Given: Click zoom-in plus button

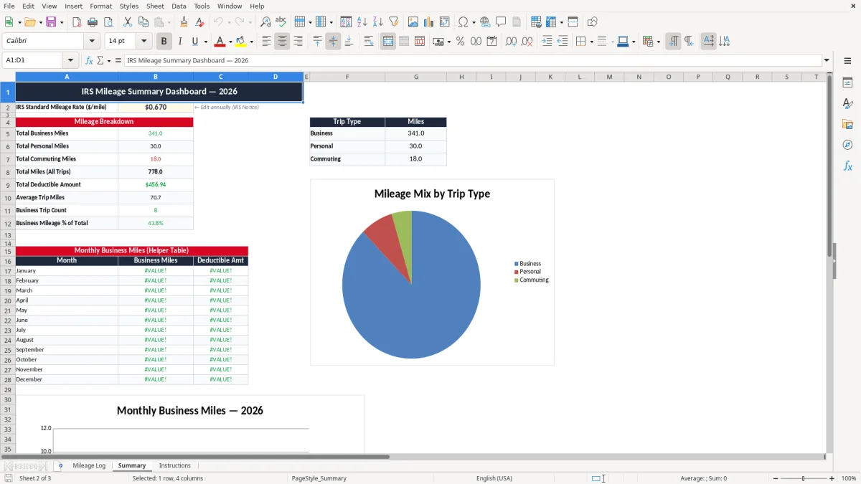Looking at the screenshot, I should 832,478.
